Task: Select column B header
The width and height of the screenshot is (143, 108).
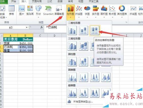Action: coord(25,36)
